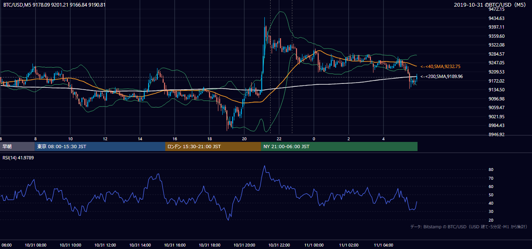Click the Bitstamp data source note
Viewport: 532px width, 249px height.
click(469, 227)
